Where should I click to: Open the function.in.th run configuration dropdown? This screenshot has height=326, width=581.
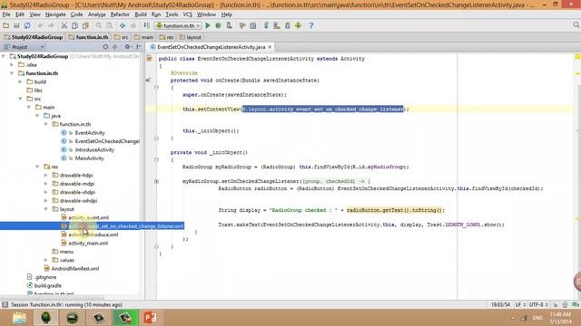click(178, 25)
